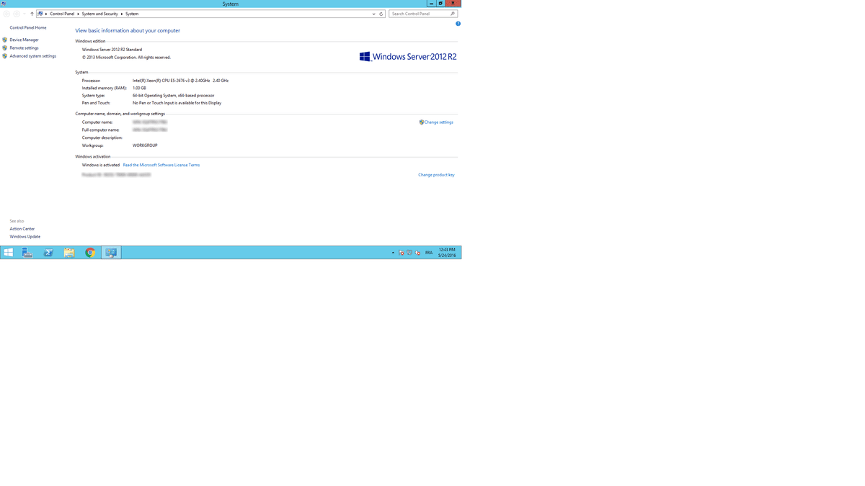The height and width of the screenshot is (486, 865).
Task: Click View basic information heading
Action: (x=128, y=30)
